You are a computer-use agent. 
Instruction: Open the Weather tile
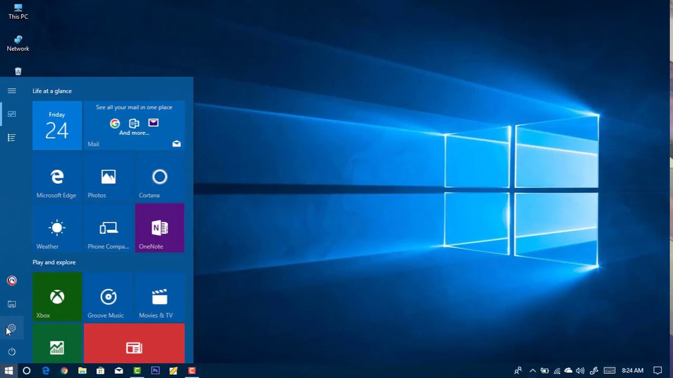(57, 228)
